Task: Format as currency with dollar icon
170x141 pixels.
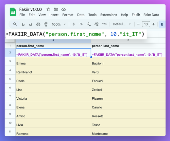Action: tap(74, 24)
